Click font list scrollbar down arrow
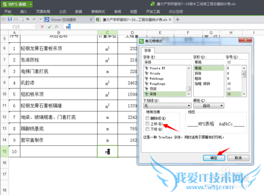 click(188, 94)
